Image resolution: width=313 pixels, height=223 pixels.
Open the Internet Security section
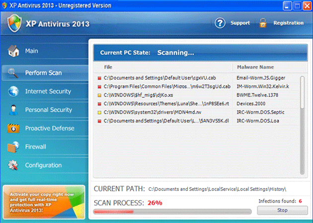point(48,92)
